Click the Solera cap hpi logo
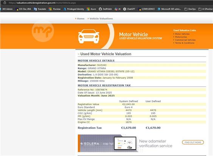The image size is (213, 156). coord(97,144)
